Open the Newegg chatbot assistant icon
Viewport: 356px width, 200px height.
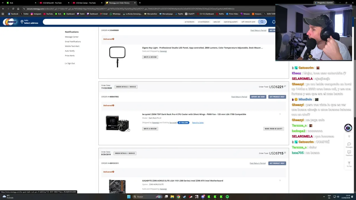pyautogui.click(x=348, y=127)
